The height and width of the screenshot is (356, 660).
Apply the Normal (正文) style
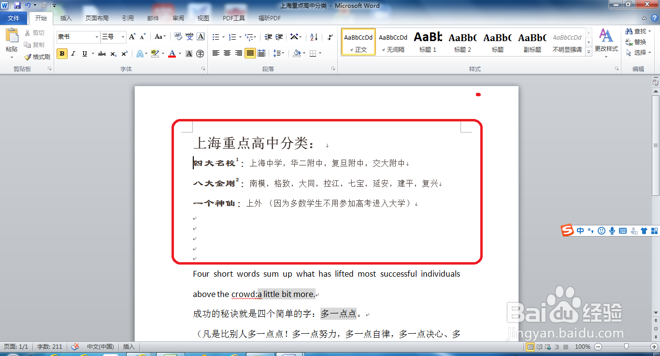359,42
